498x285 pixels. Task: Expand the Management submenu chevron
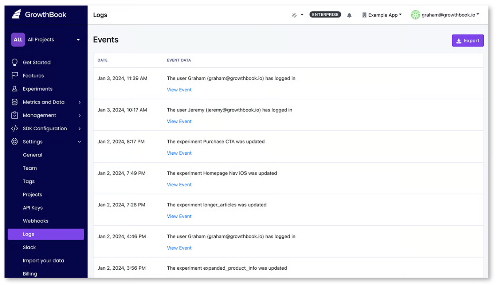(x=79, y=115)
